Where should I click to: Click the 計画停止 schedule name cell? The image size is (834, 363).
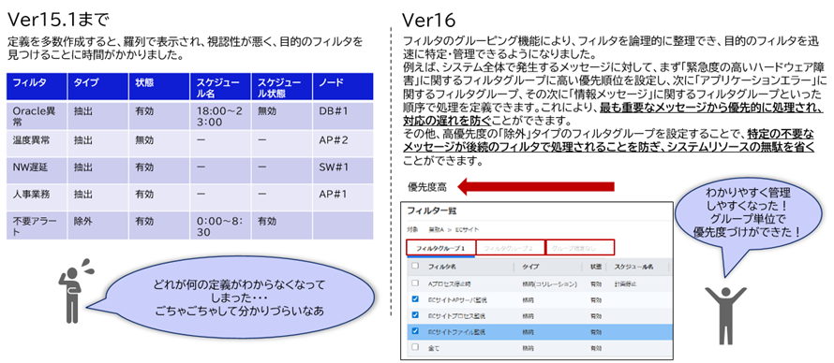click(625, 283)
